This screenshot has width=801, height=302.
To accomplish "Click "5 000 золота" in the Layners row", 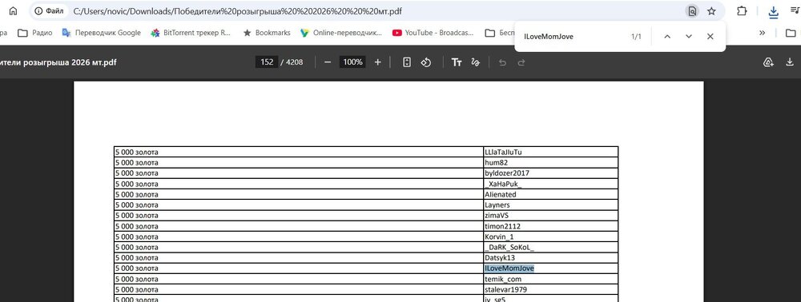I will 137,205.
